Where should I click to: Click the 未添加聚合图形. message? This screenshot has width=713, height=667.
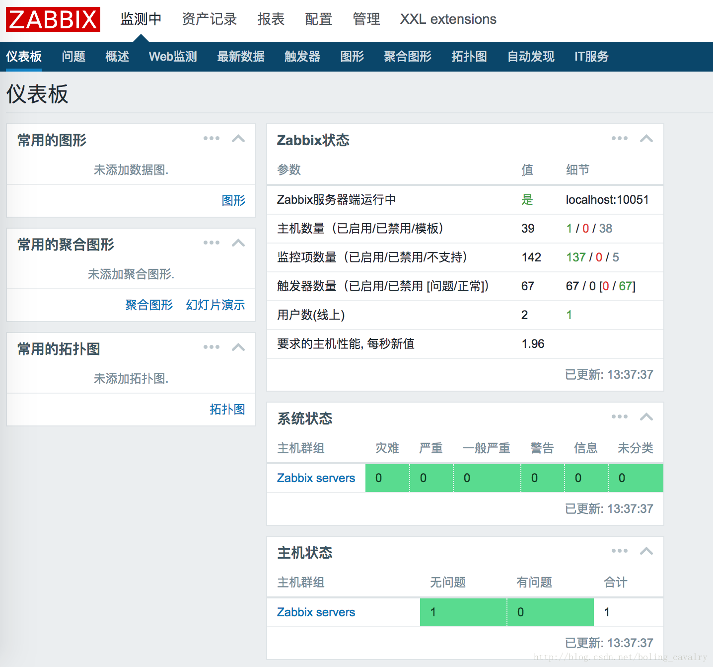[x=131, y=274]
